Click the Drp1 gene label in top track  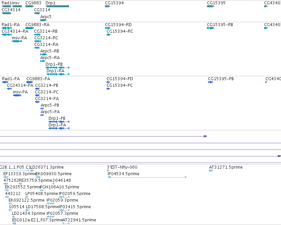(x=51, y=3)
